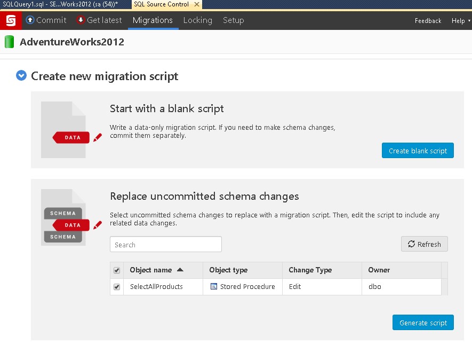Click the Commit upload arrow icon
The height and width of the screenshot is (344, 472).
[30, 20]
